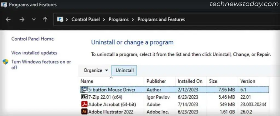The height and width of the screenshot is (116, 280).
Task: Click Igor Pavlov publisher cell
Action: (x=158, y=97)
